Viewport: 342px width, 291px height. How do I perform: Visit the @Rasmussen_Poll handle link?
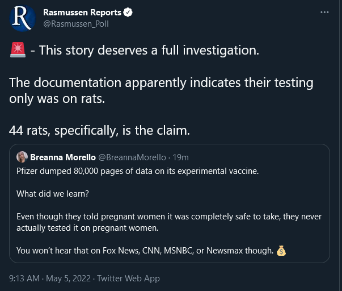(x=76, y=24)
